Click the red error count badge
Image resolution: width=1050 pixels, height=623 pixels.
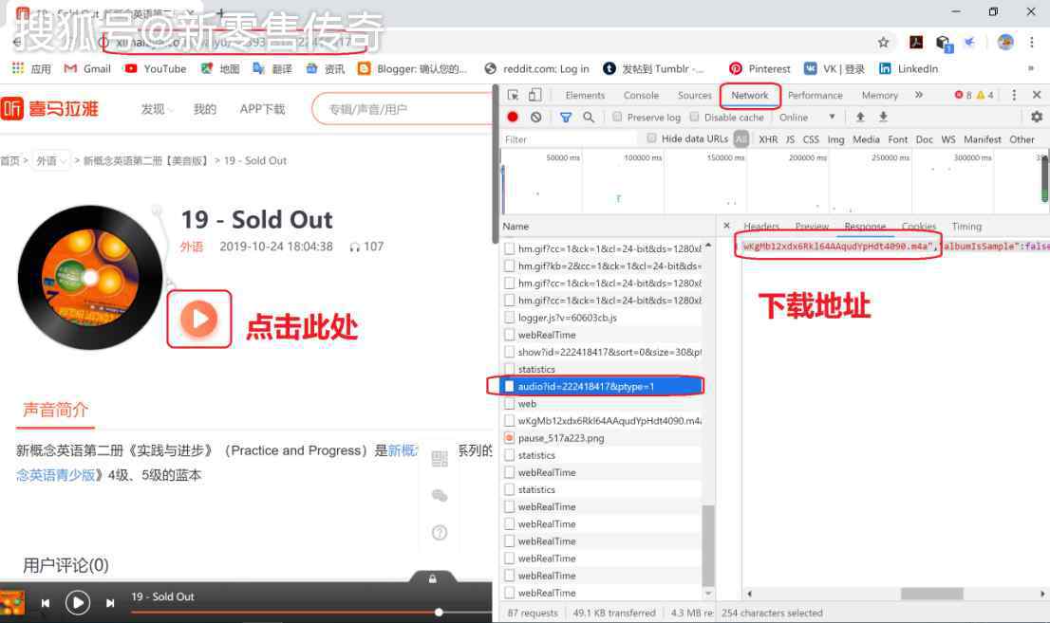pos(963,95)
